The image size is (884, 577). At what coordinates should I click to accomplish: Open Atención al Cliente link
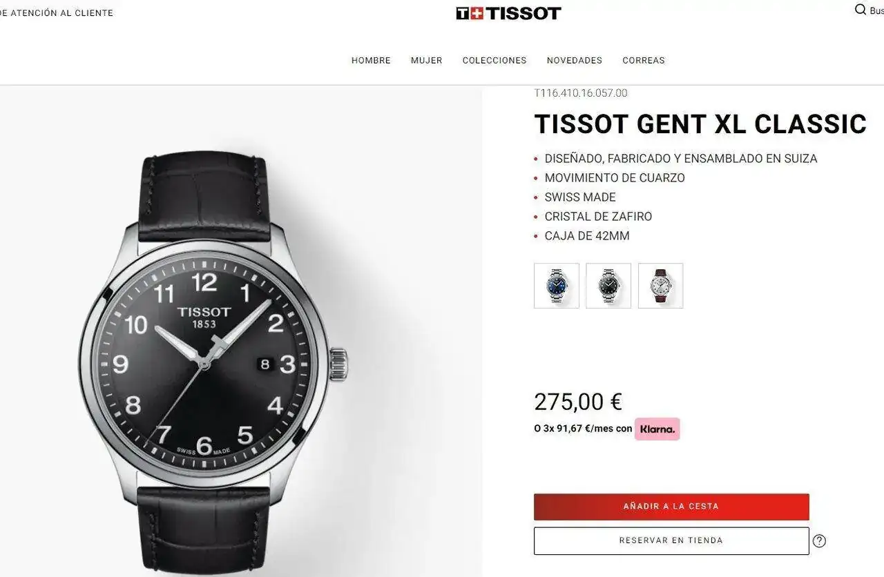57,13
